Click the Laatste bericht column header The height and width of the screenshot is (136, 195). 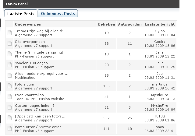point(160,24)
